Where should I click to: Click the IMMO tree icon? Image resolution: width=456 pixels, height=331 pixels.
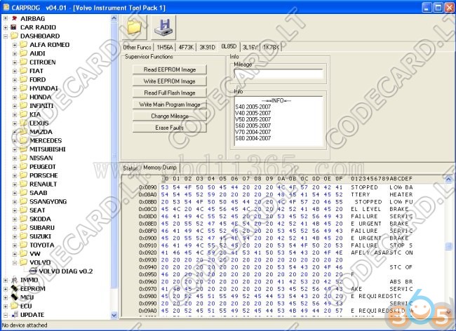click(14, 280)
